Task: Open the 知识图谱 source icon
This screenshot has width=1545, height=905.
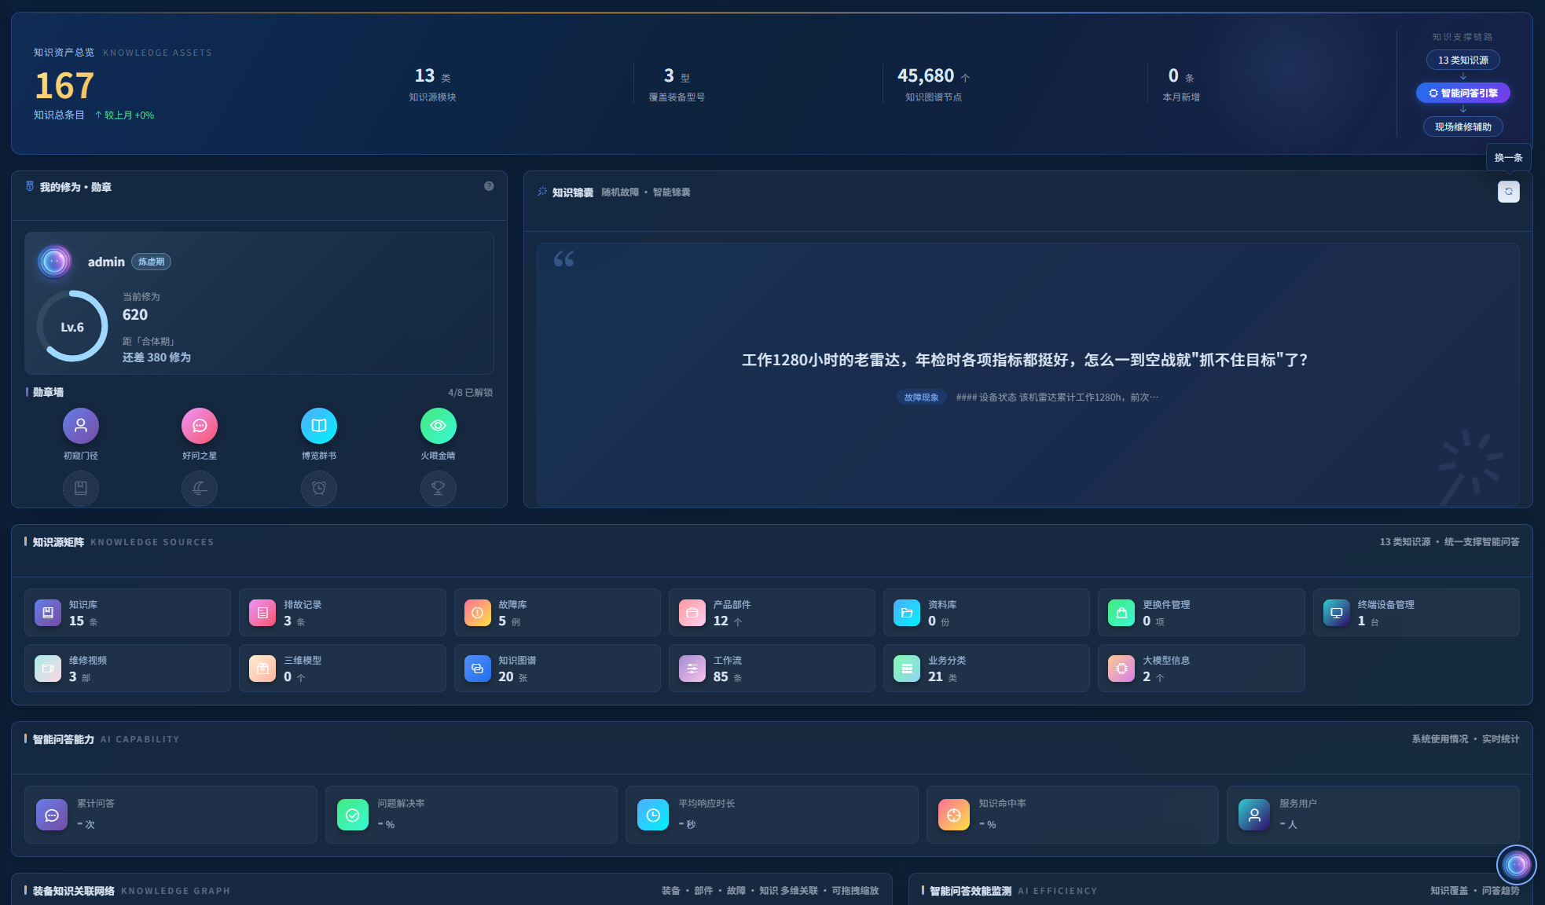Action: coord(477,669)
